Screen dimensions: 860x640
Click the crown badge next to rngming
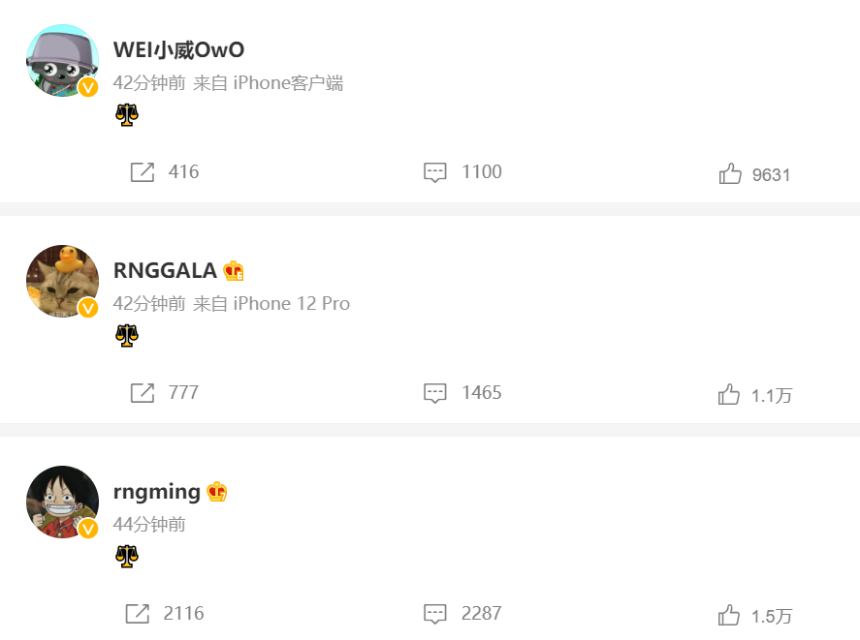(x=216, y=492)
